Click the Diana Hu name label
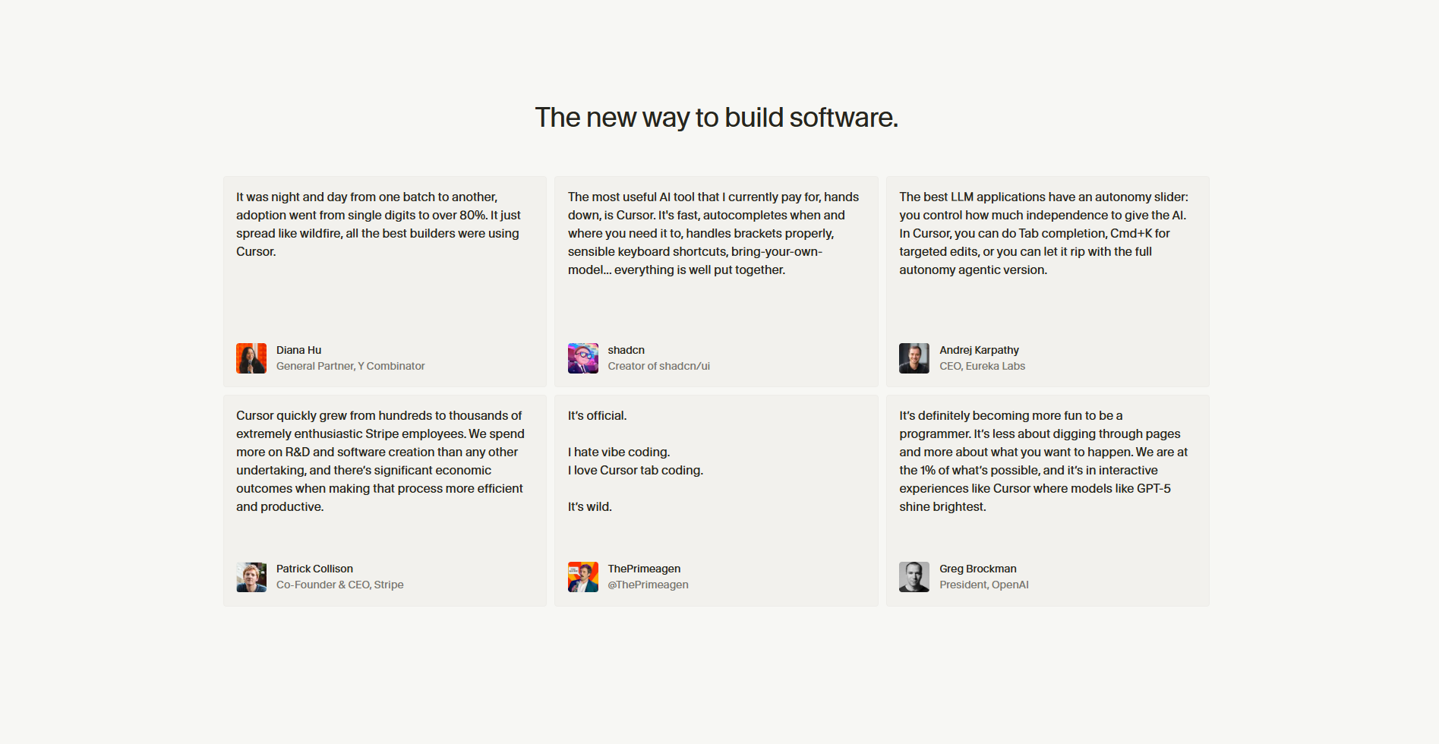Viewport: 1439px width, 744px height. tap(298, 350)
